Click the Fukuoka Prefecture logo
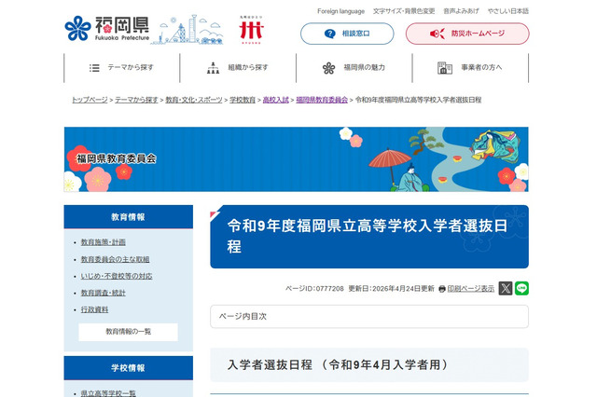597x397 pixels. pos(107,29)
